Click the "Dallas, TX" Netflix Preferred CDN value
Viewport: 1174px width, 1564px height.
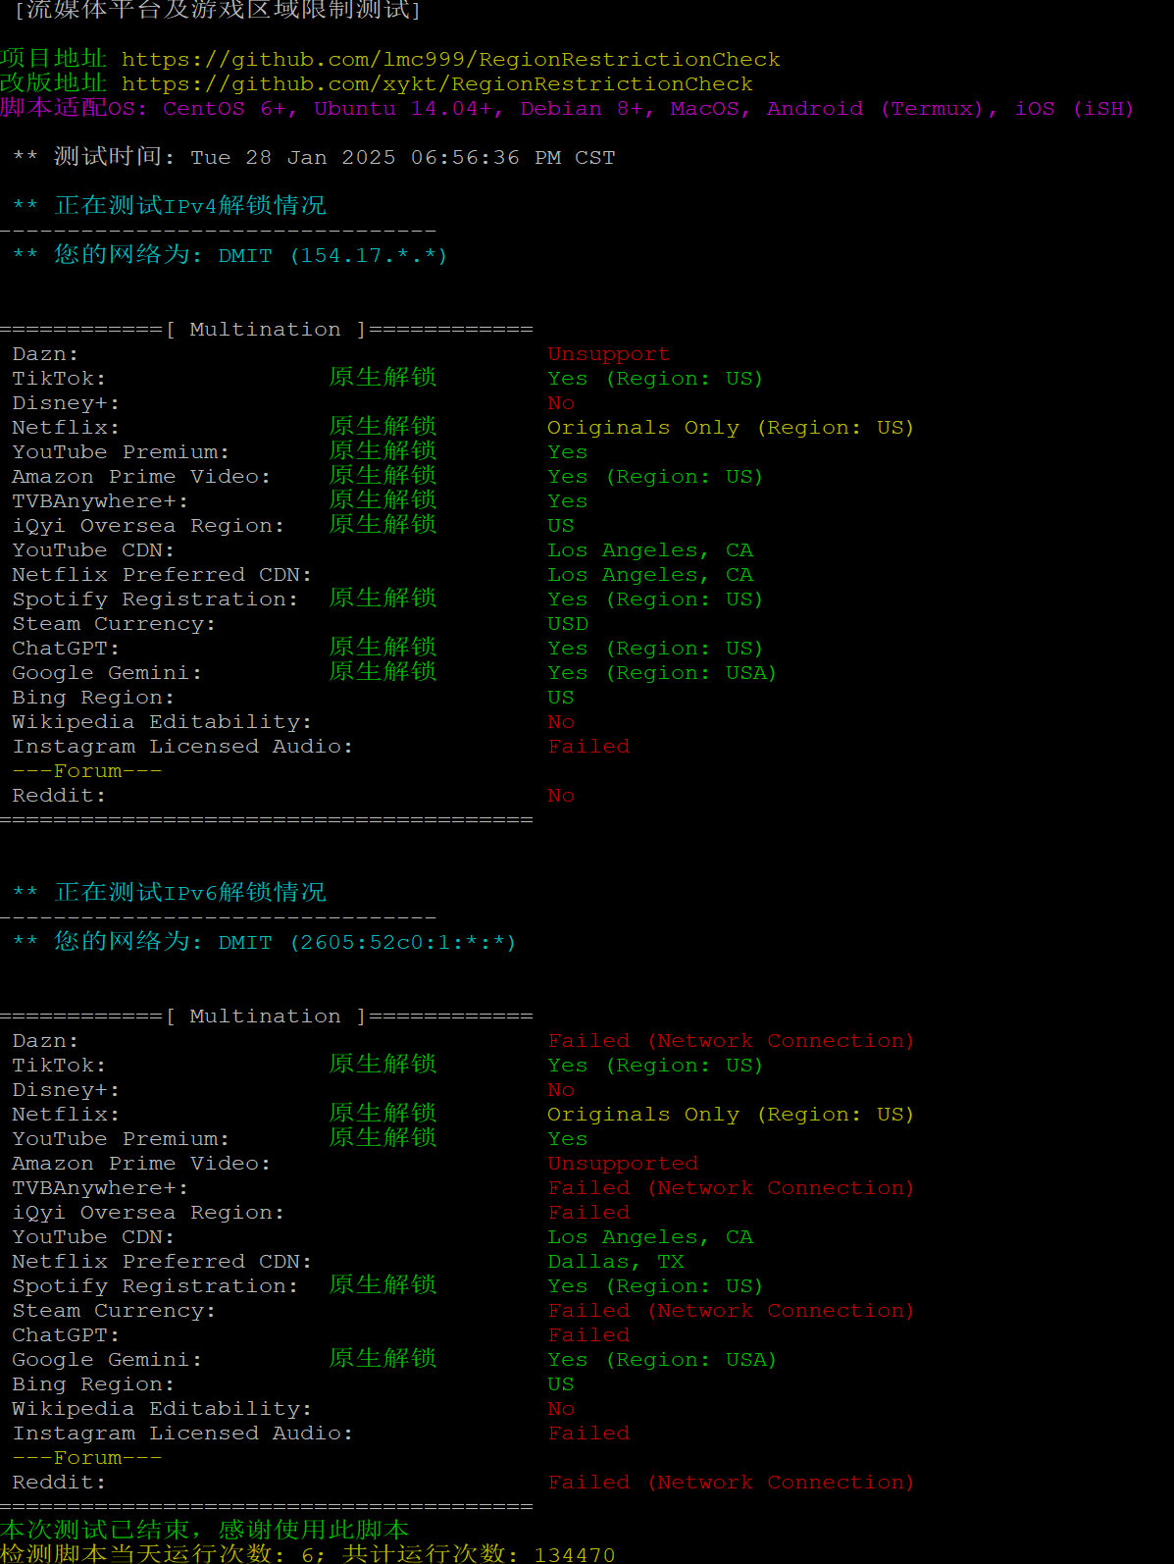(x=616, y=1262)
